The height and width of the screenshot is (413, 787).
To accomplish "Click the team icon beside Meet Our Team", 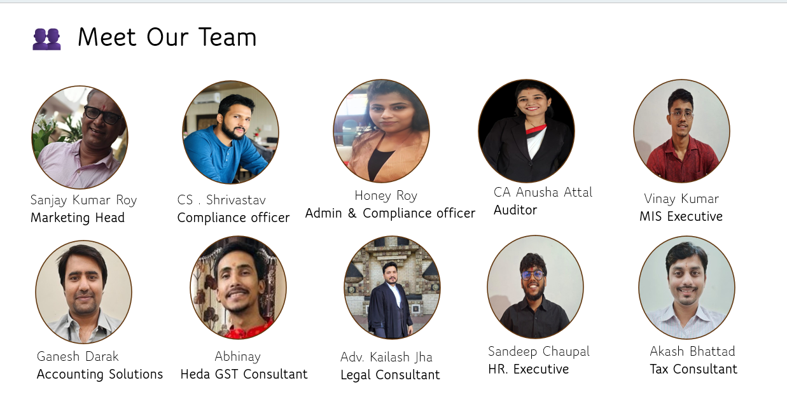I will 46,39.
